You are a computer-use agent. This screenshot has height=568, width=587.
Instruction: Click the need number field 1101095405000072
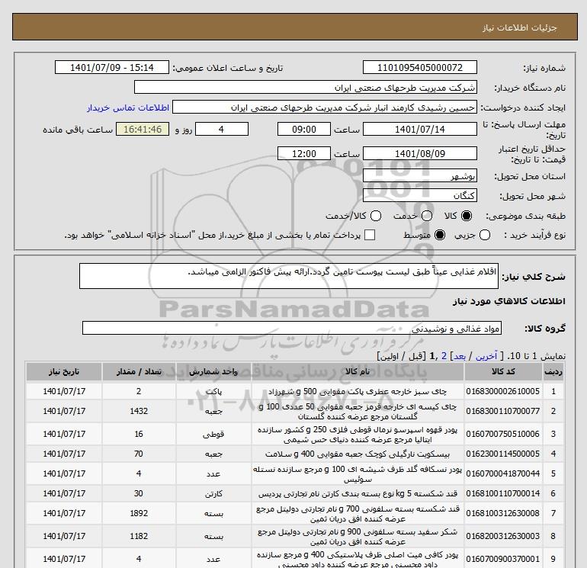(419, 67)
